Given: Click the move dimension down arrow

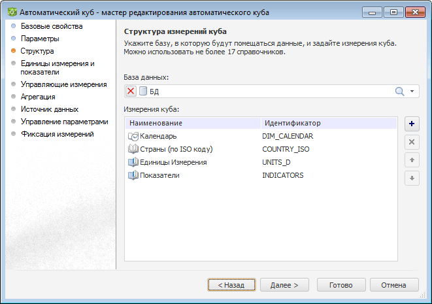Looking at the screenshot, I should (412, 178).
